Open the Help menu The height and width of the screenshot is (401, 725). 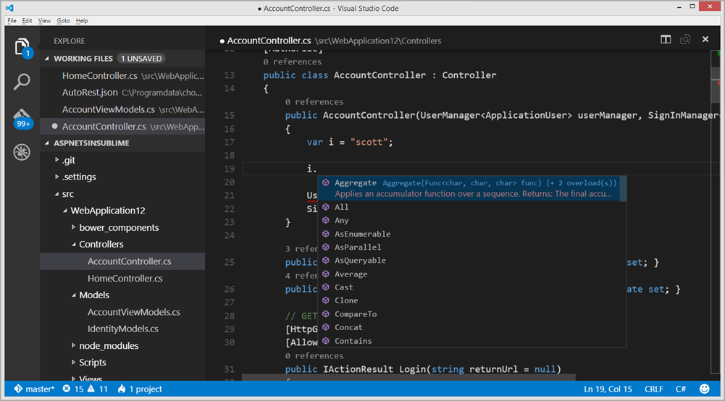tap(82, 21)
